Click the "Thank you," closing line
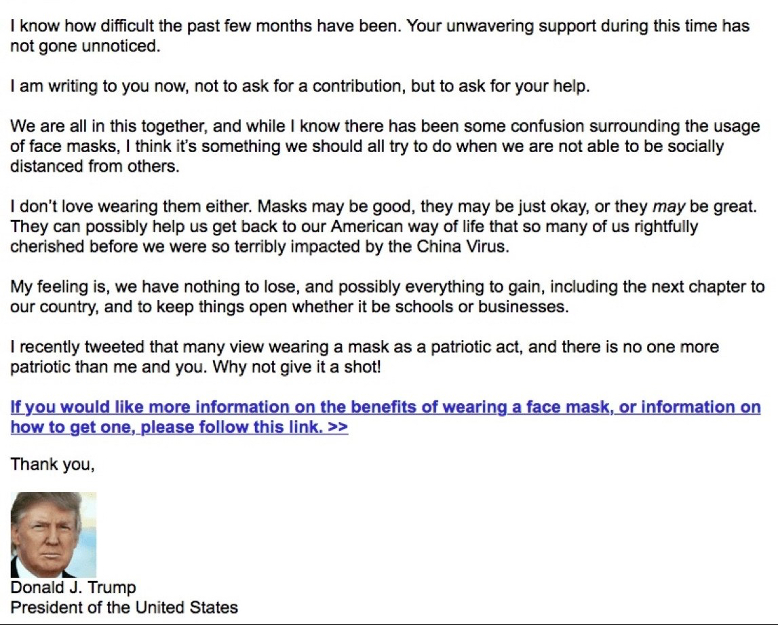This screenshot has width=778, height=625. click(52, 465)
